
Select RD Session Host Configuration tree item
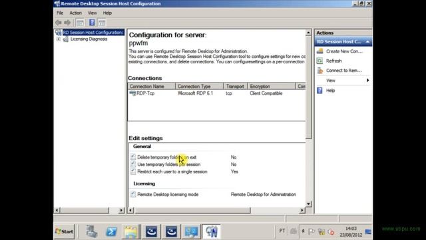(x=93, y=33)
